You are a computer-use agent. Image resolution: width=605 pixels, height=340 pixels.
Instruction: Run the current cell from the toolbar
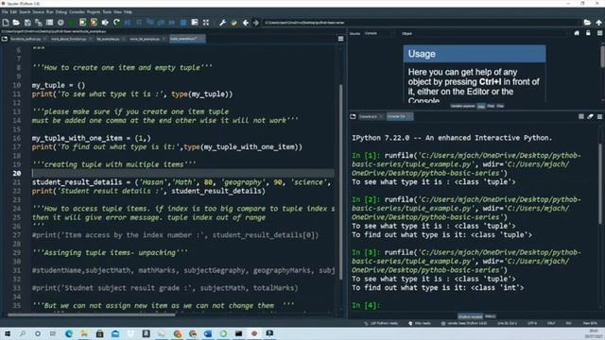click(82, 23)
